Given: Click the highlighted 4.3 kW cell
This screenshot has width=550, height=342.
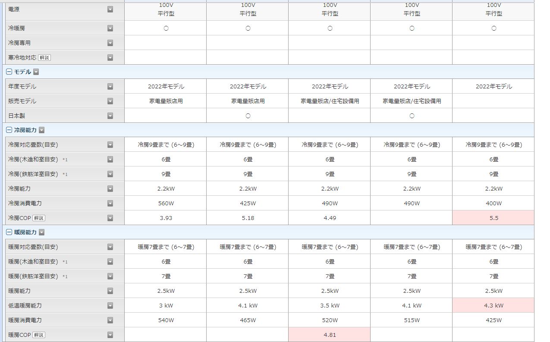Looking at the screenshot, I should 493,305.
